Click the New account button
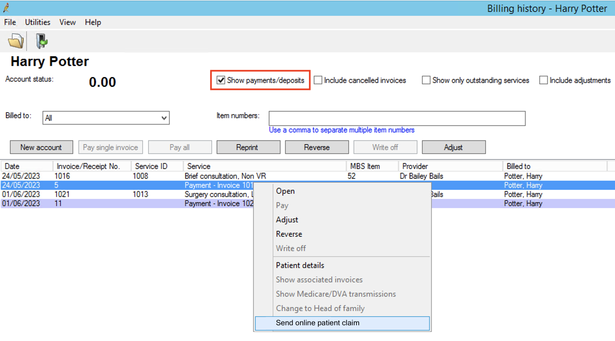 pyautogui.click(x=41, y=147)
